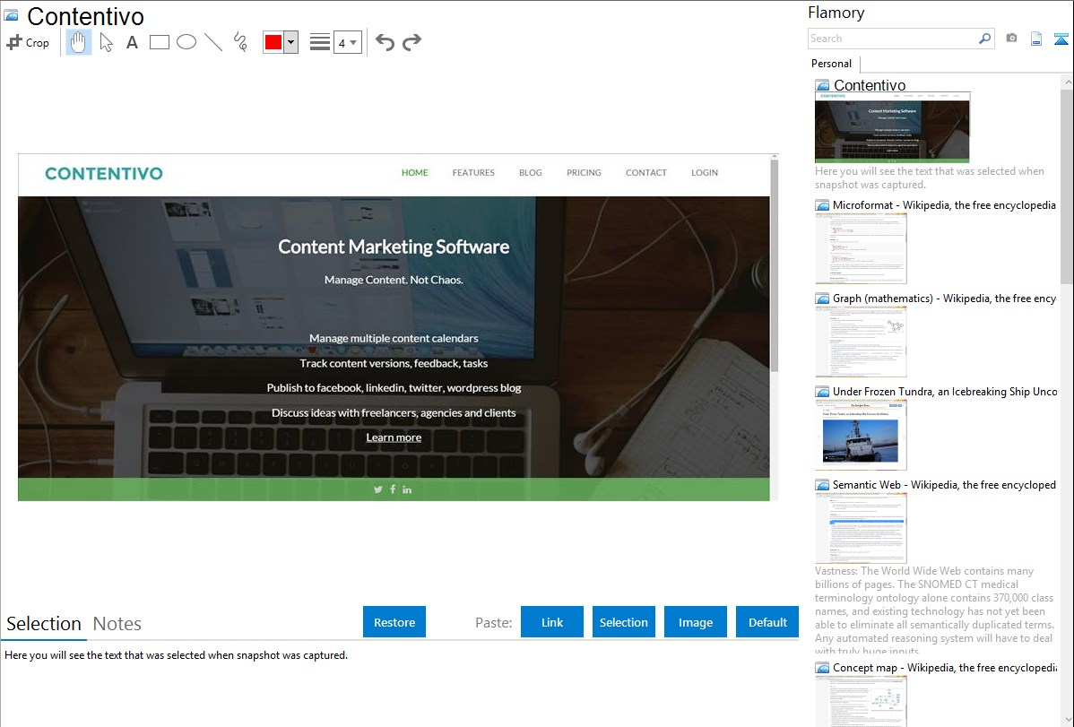This screenshot has width=1074, height=727.
Task: Pick the rectangle drawing tool
Action: (x=159, y=42)
